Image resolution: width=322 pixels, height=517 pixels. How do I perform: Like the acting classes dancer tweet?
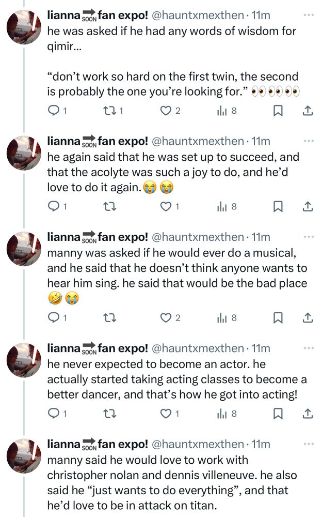click(x=166, y=413)
